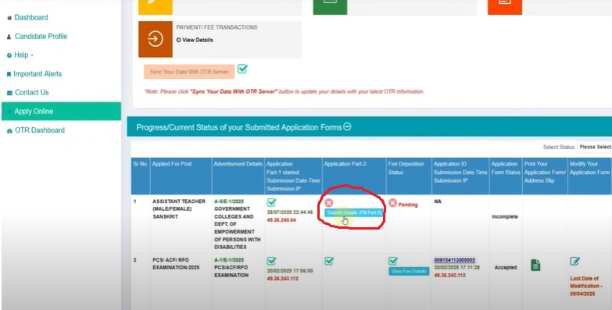Click fee deposition green check in PCS row
612x310 pixels.
393,261
